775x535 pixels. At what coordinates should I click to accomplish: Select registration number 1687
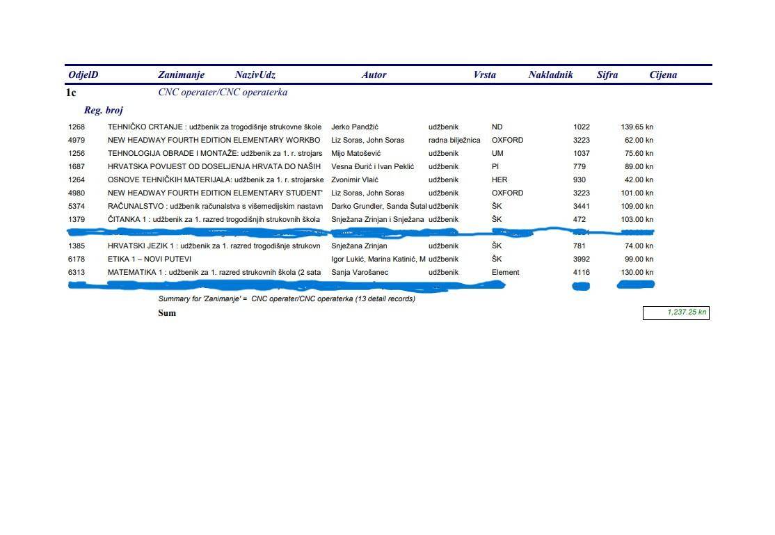pyautogui.click(x=77, y=167)
